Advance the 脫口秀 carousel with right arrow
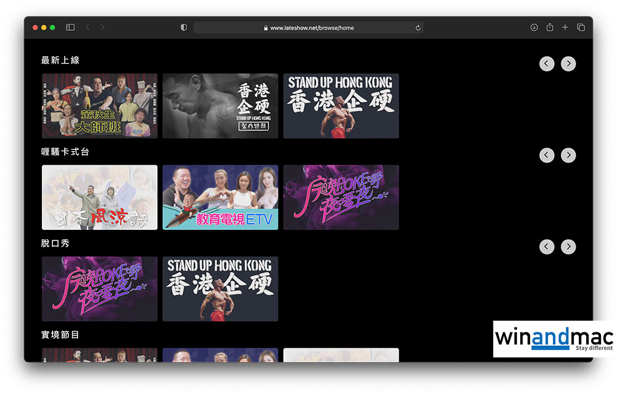 click(x=568, y=247)
